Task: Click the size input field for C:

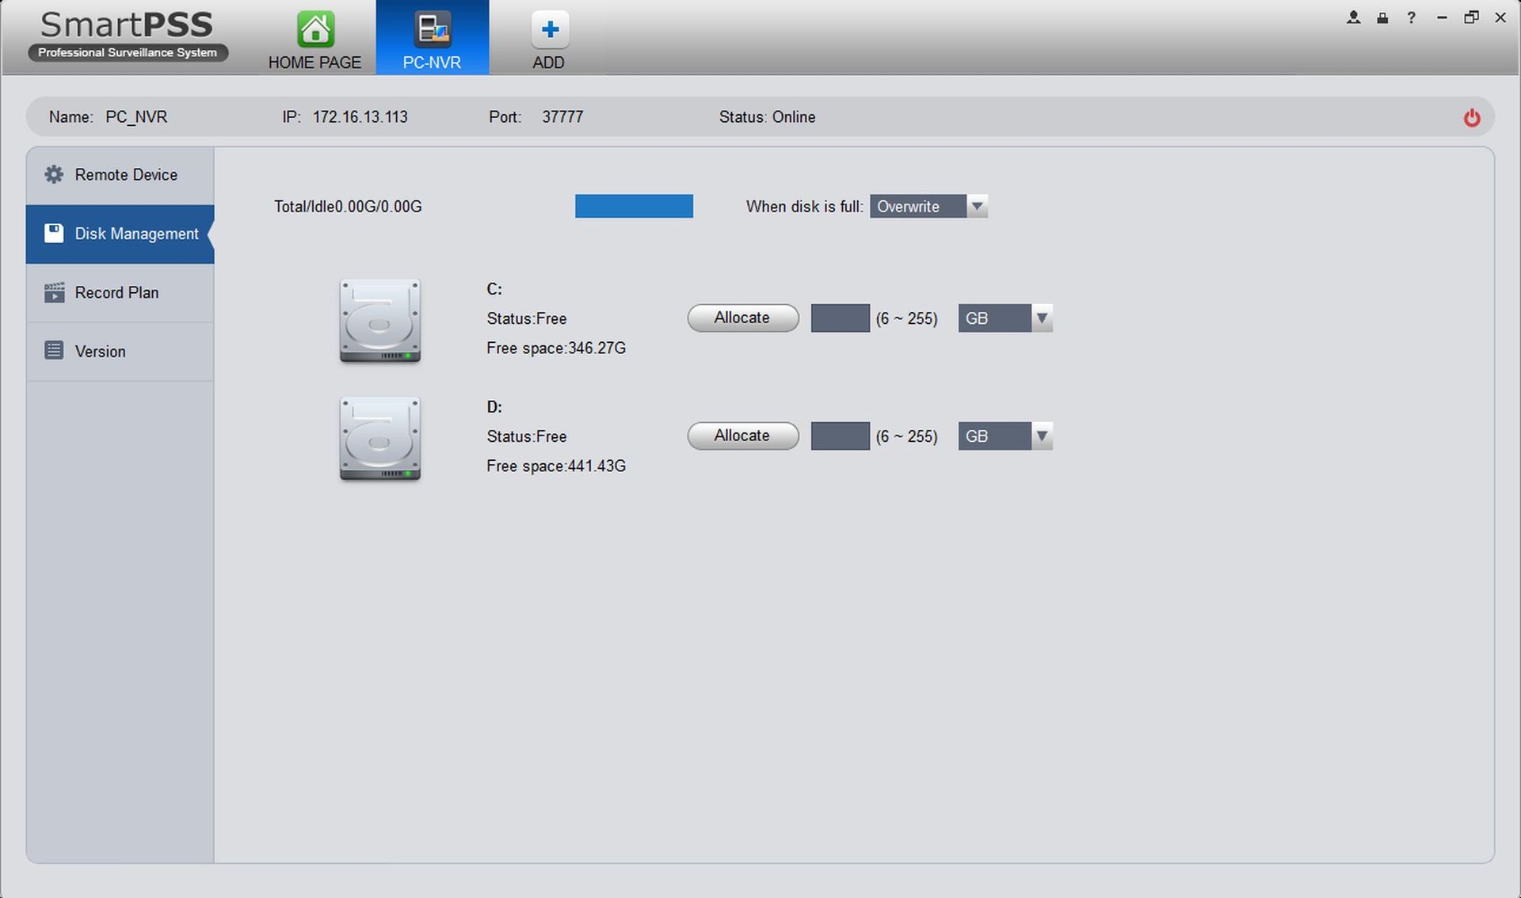Action: pos(840,318)
